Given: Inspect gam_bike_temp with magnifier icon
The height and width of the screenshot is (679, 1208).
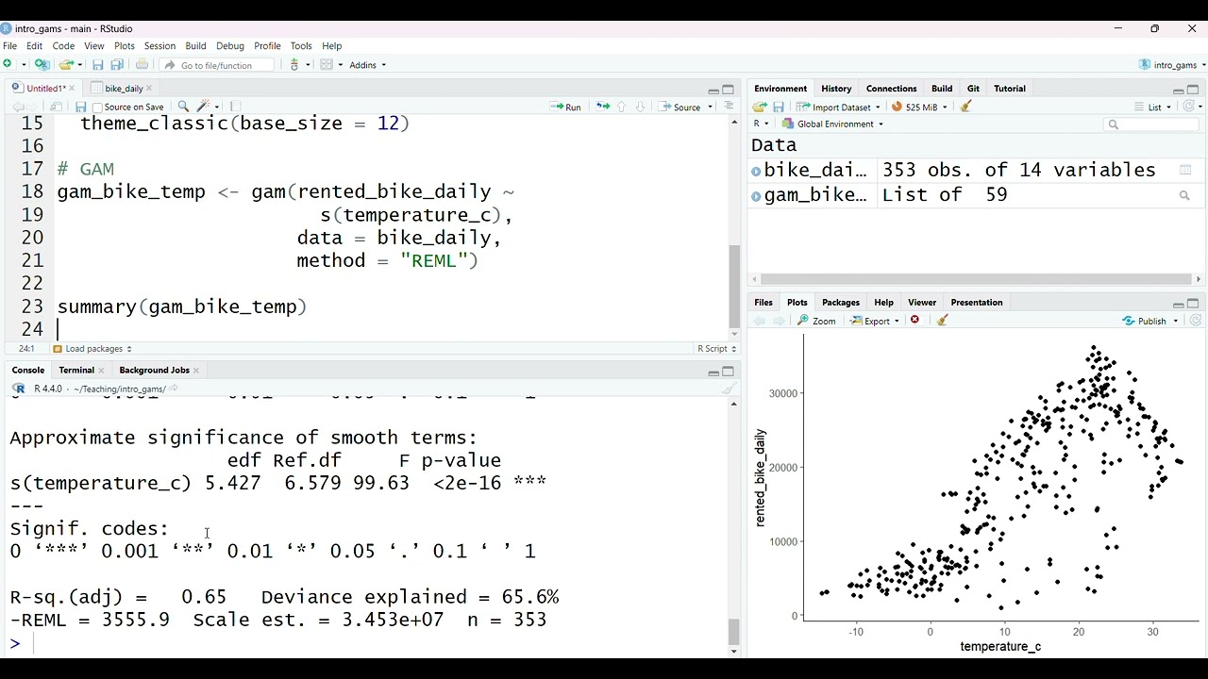Looking at the screenshot, I should (x=1184, y=196).
